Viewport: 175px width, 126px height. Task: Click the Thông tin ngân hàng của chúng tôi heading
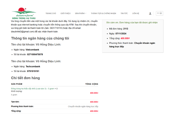pyautogui.click(x=40, y=38)
